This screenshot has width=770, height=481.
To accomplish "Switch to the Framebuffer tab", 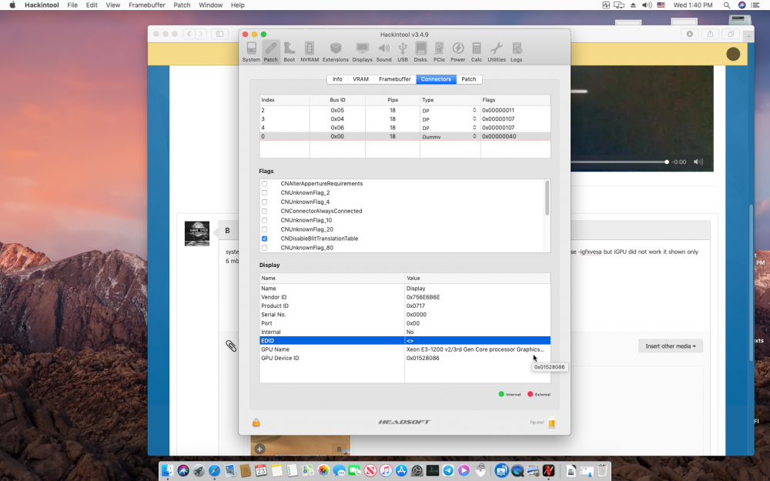I will click(x=394, y=79).
